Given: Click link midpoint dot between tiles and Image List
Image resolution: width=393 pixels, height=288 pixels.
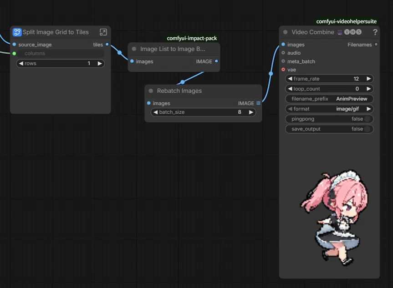Looking at the screenshot, I should (120, 53).
